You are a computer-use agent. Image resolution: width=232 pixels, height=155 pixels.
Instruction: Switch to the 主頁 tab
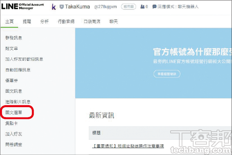pos(9,22)
